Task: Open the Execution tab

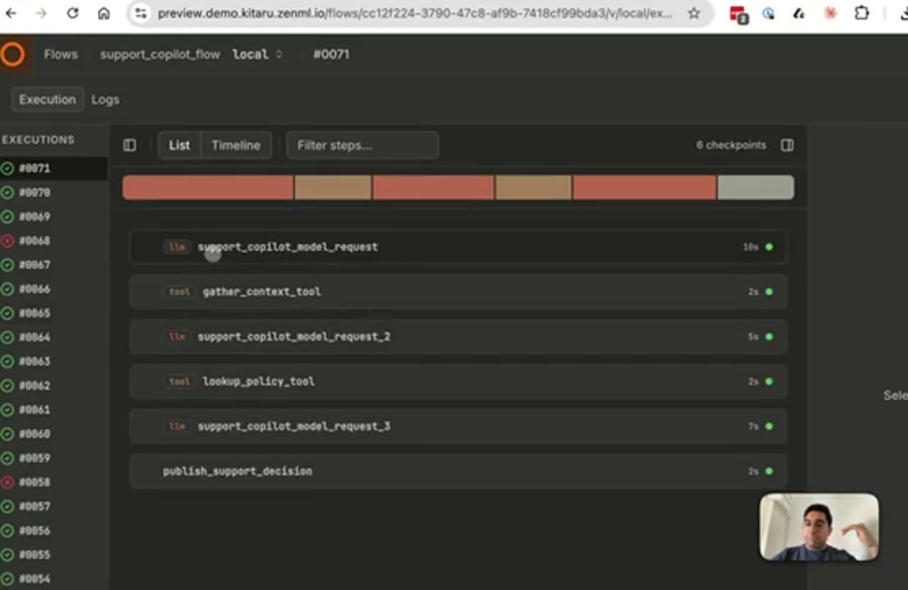Action: pos(48,100)
